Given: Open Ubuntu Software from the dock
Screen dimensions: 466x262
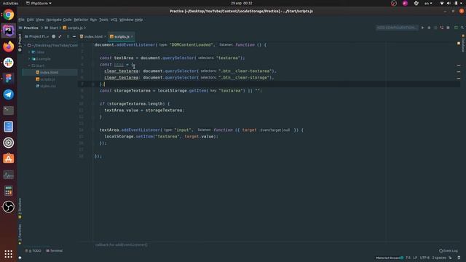Looking at the screenshot, I should click(x=8, y=159).
